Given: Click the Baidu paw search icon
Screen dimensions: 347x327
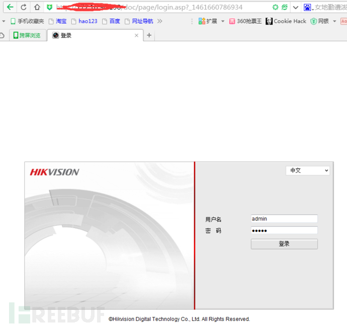Looking at the screenshot, I should pyautogui.click(x=307, y=8).
